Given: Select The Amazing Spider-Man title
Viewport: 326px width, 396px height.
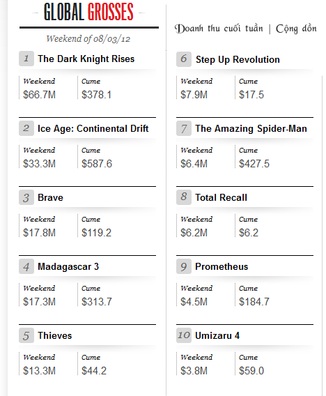Looking at the screenshot, I should pos(251,128).
